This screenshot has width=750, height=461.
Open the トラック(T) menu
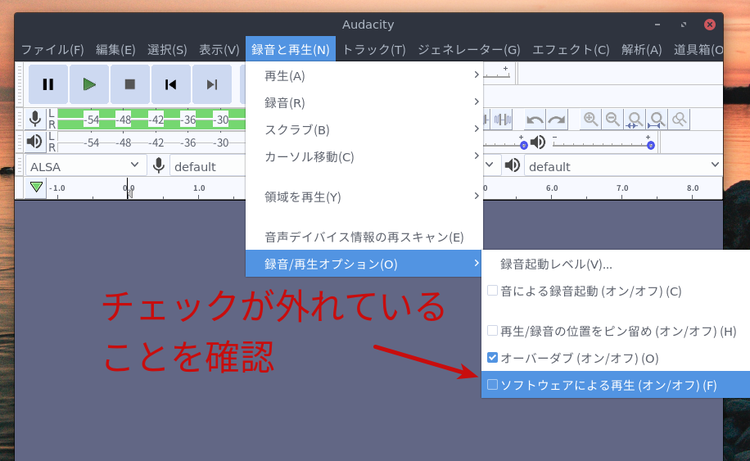tap(374, 49)
